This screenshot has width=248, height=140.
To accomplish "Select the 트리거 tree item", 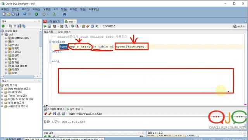I will pyautogui.click(x=15, y=69).
